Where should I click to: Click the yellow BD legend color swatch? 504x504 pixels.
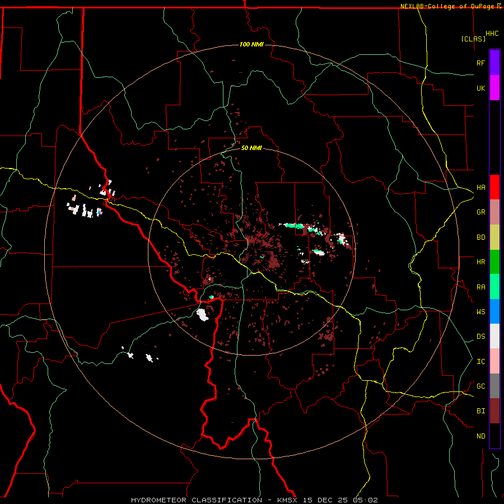[494, 237]
